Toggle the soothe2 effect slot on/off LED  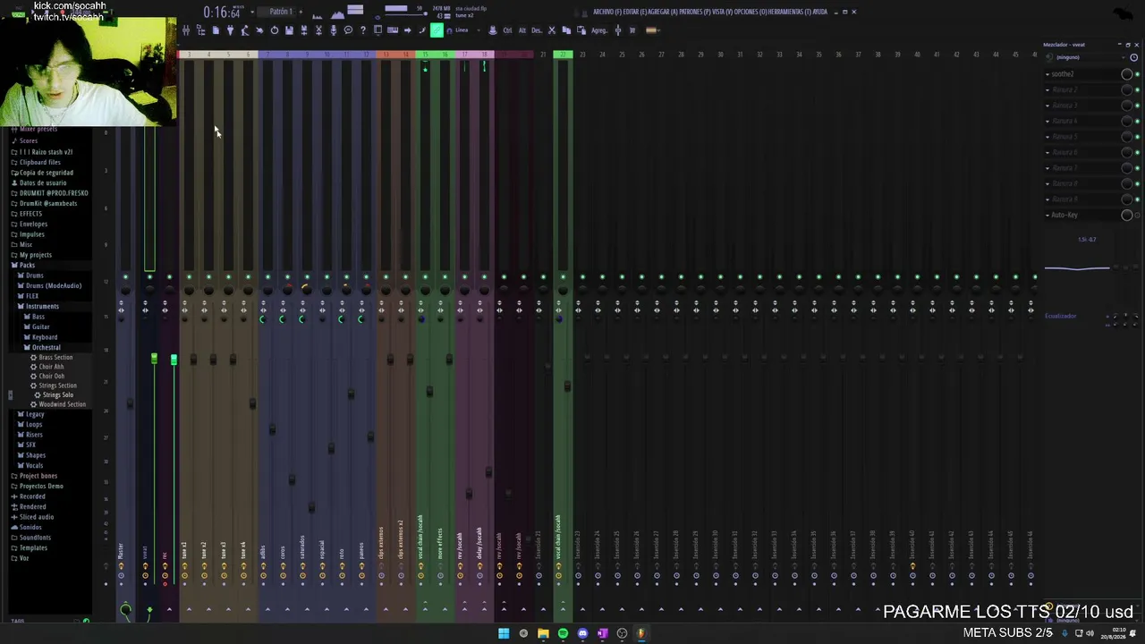(1137, 74)
